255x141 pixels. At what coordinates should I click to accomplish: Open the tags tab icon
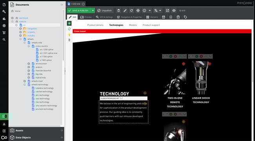186,17
